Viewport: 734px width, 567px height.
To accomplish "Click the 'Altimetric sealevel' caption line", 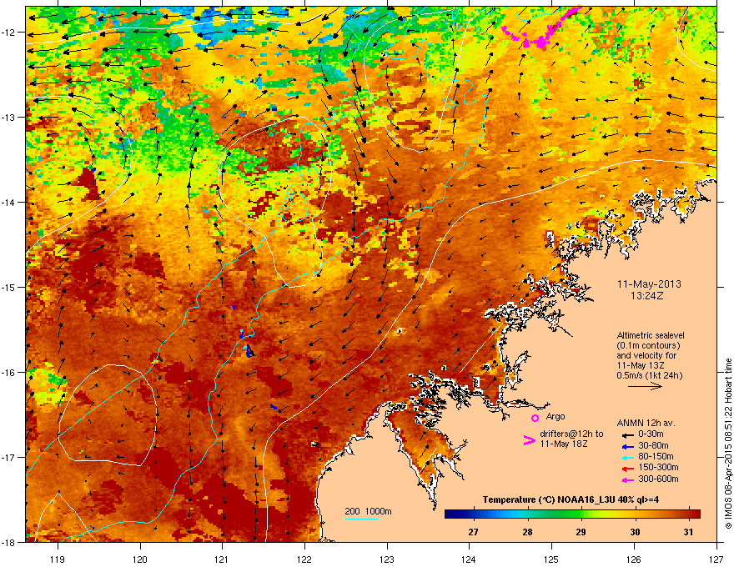I will (651, 335).
